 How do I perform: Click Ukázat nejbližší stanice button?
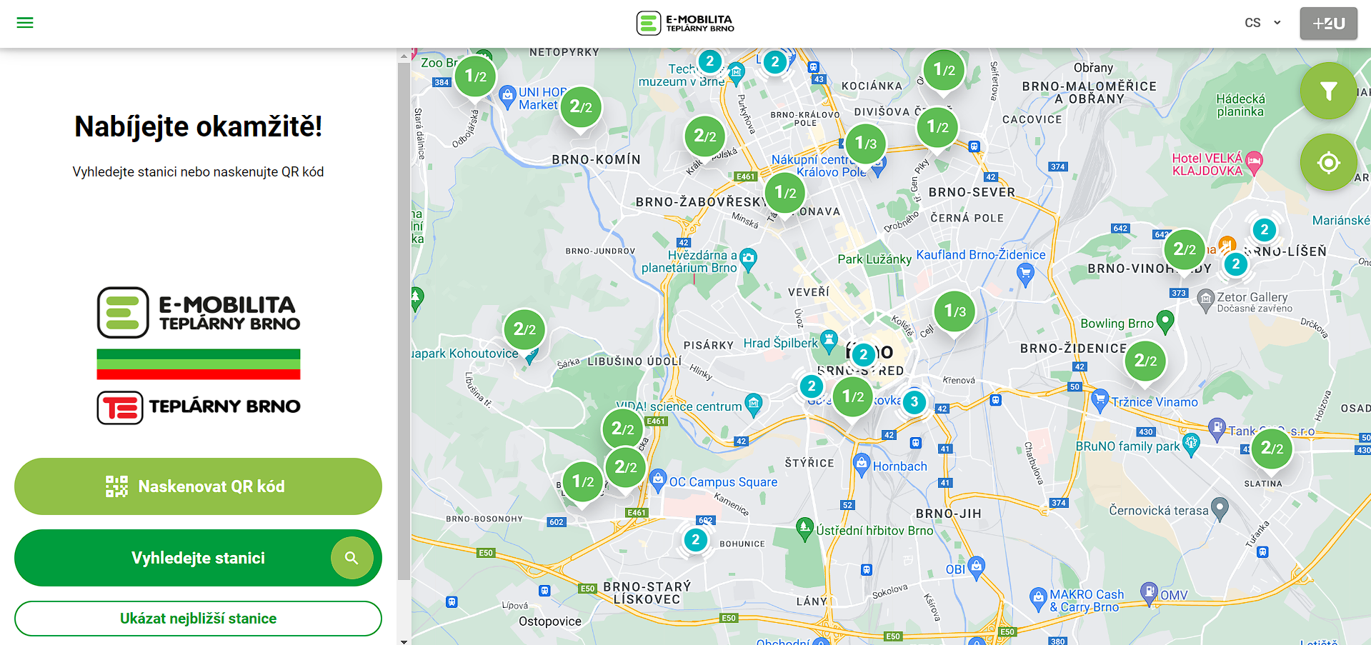198,619
